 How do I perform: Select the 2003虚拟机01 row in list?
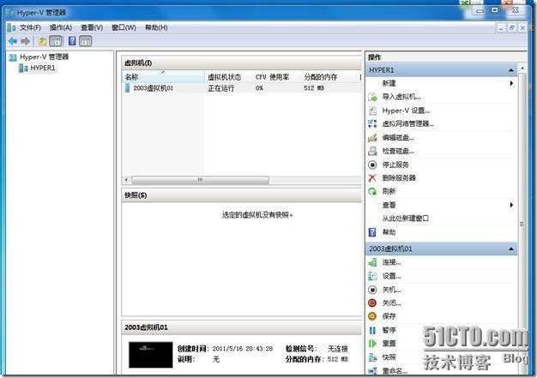pos(242,88)
